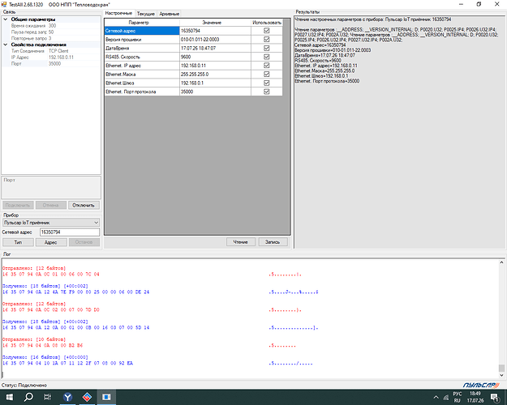The image size is (507, 405).
Task: Toggle use checkbox for Ethernet Шлюз
Action: point(266,83)
